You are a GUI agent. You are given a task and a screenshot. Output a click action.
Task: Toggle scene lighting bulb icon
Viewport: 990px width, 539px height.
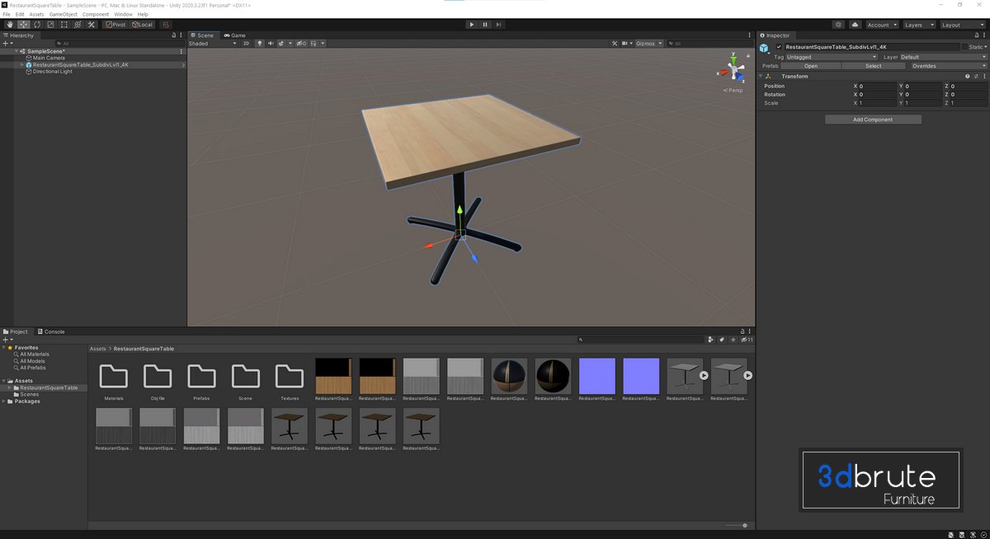tap(260, 44)
